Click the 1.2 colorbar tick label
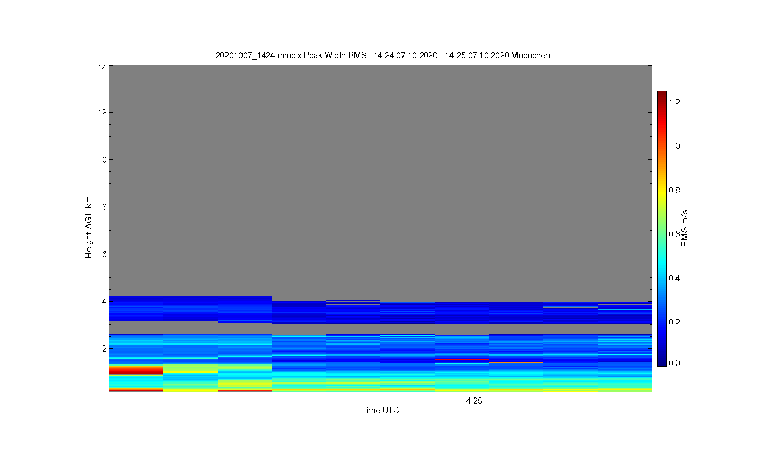 [x=674, y=102]
